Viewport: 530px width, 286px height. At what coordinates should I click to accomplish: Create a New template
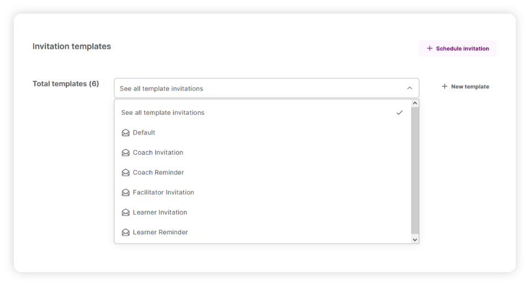point(465,87)
